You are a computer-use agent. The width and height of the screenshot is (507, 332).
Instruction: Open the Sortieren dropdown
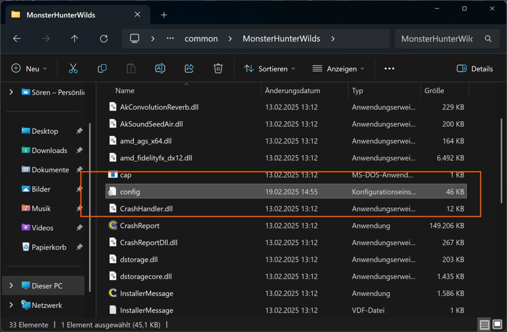(x=269, y=69)
